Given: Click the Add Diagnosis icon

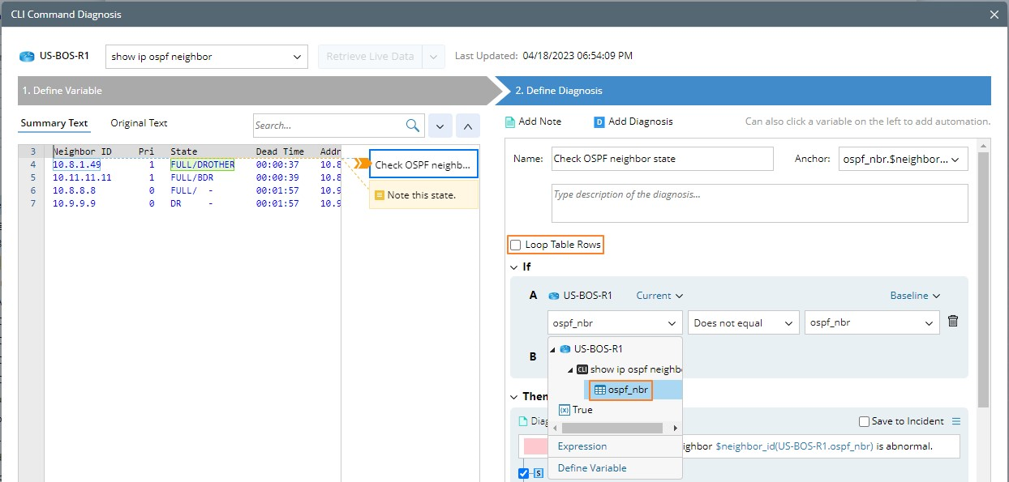Looking at the screenshot, I should click(599, 122).
